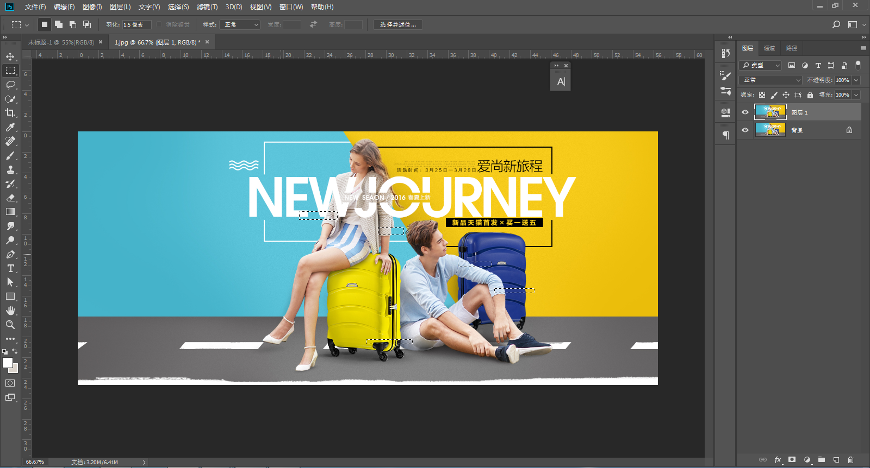
Task: Open the 文件(F) menu
Action: [35, 7]
